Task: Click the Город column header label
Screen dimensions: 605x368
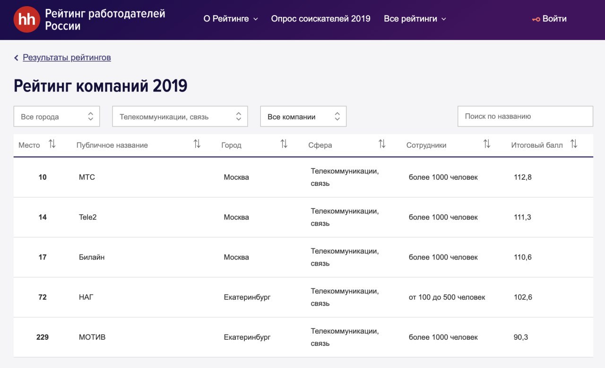Action: pos(231,145)
